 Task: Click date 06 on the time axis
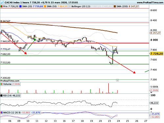(10, 121)
